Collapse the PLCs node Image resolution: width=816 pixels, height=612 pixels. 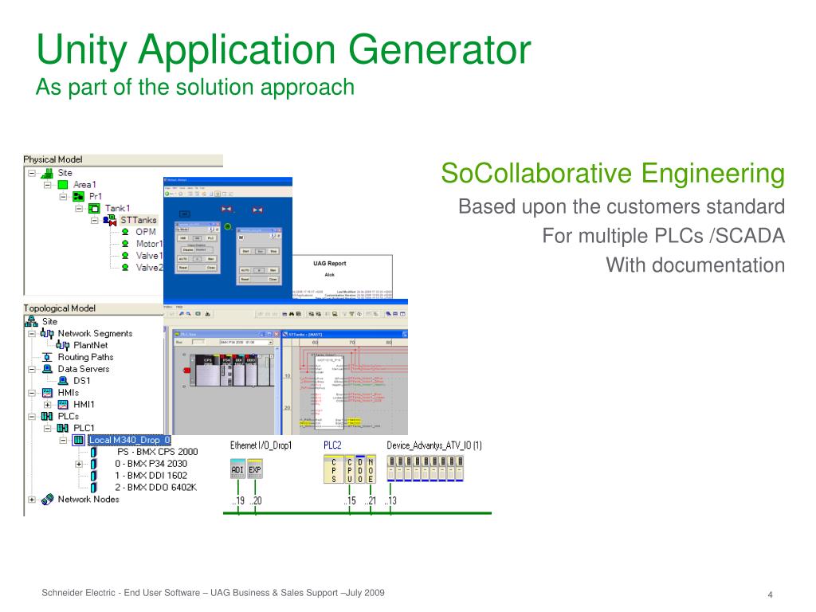click(x=32, y=416)
